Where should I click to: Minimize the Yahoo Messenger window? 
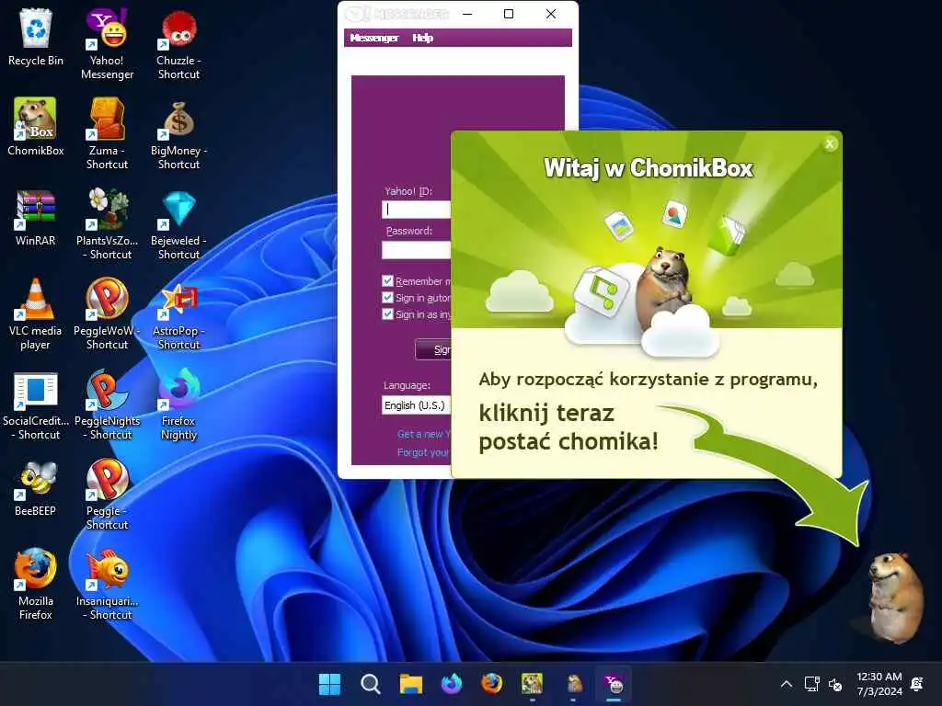tap(467, 14)
